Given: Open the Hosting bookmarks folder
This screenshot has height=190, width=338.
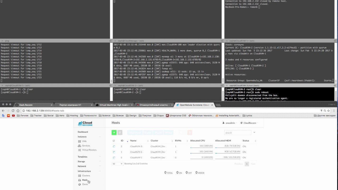Looking at the screenshot, I should tap(72, 115).
